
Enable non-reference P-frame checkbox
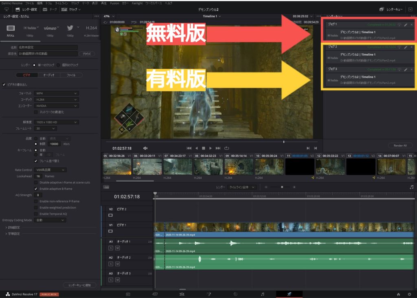(x=36, y=201)
